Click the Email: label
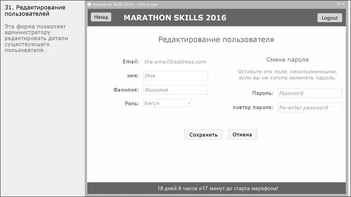The image size is (351, 197). click(x=131, y=62)
